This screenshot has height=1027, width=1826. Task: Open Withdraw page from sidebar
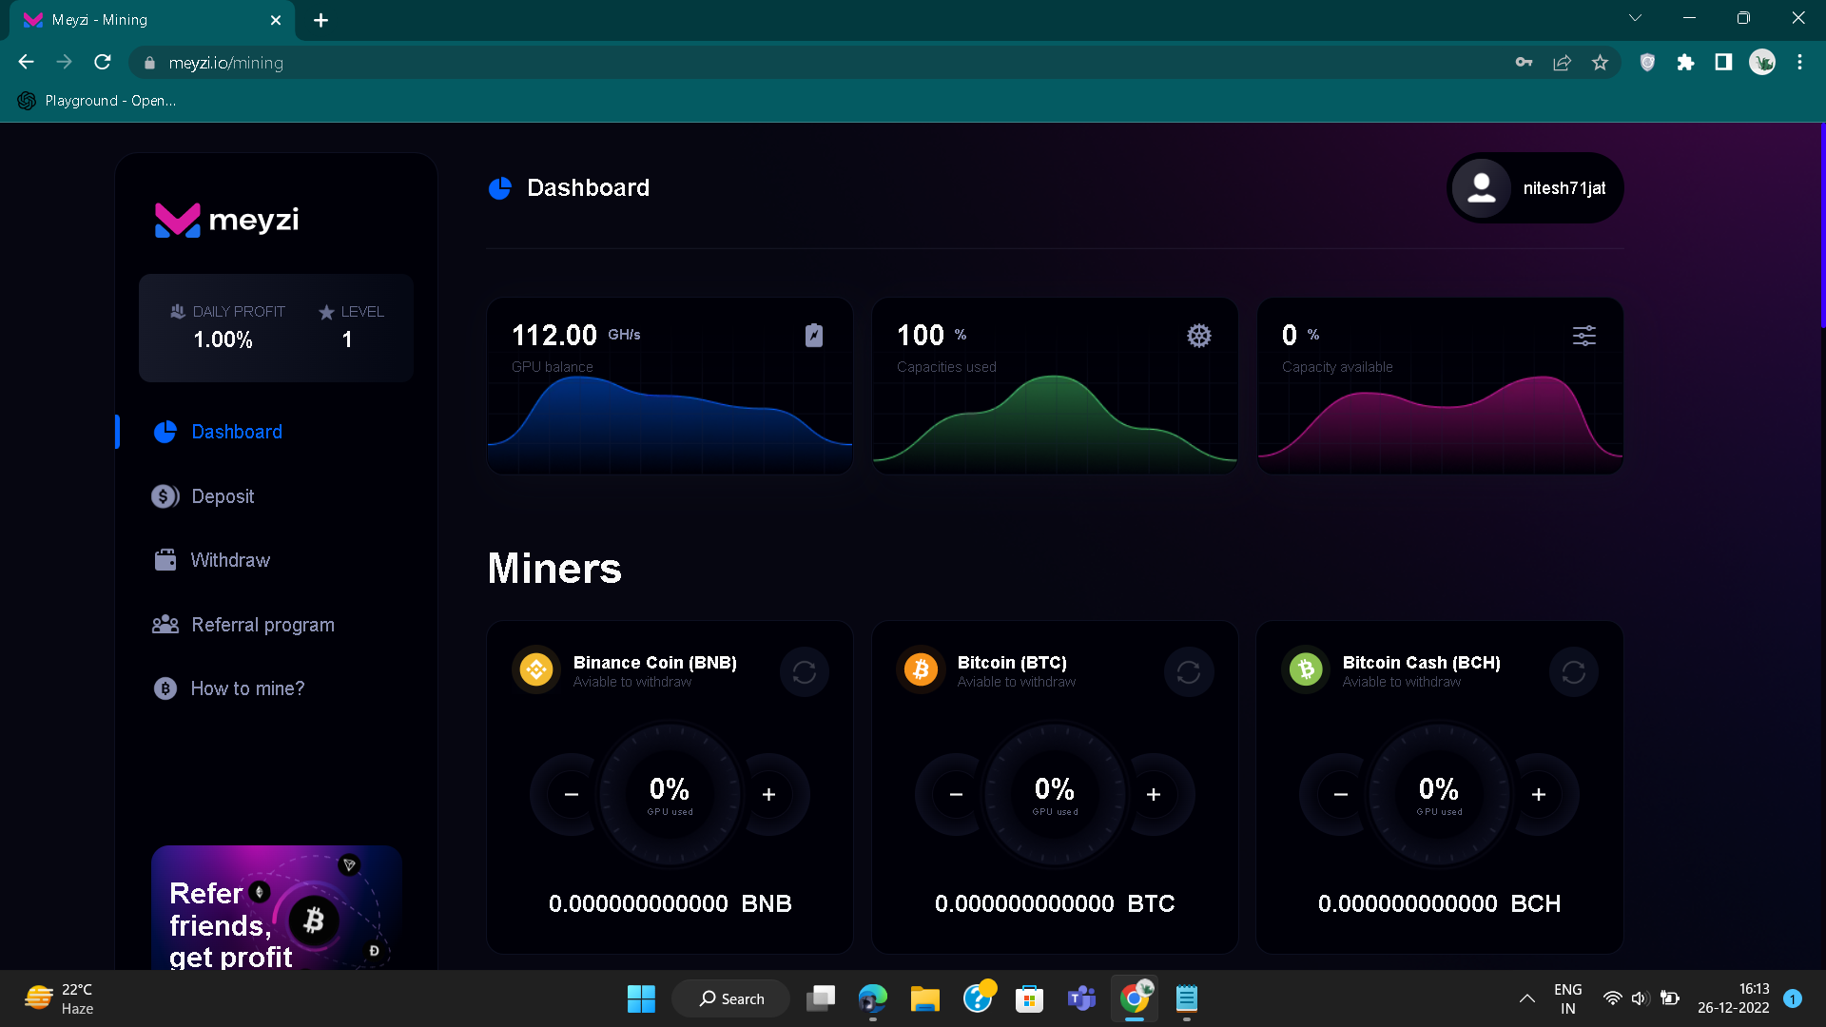coord(229,560)
